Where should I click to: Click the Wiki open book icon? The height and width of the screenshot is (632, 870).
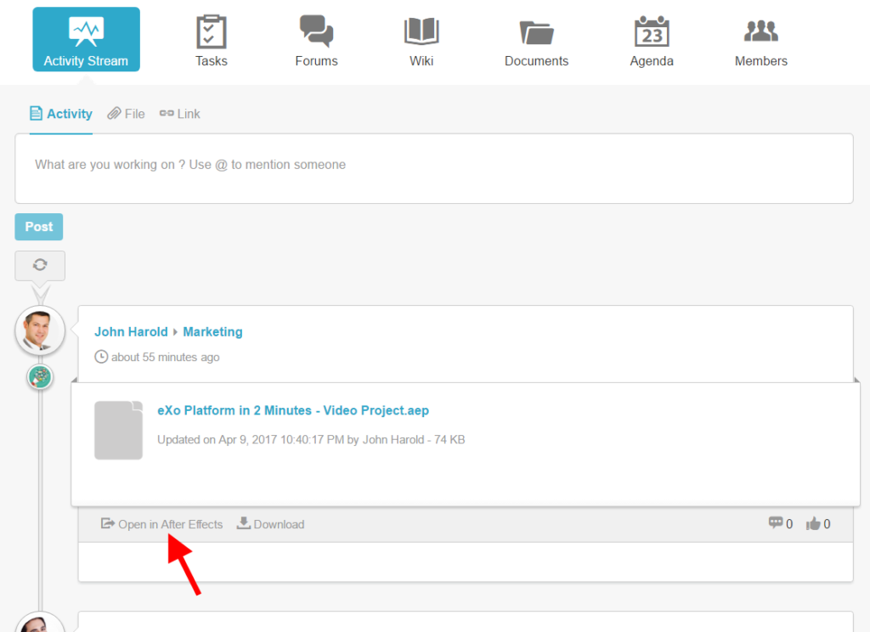tap(421, 31)
